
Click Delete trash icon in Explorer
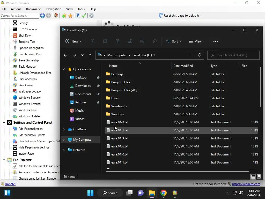coord(155,41)
